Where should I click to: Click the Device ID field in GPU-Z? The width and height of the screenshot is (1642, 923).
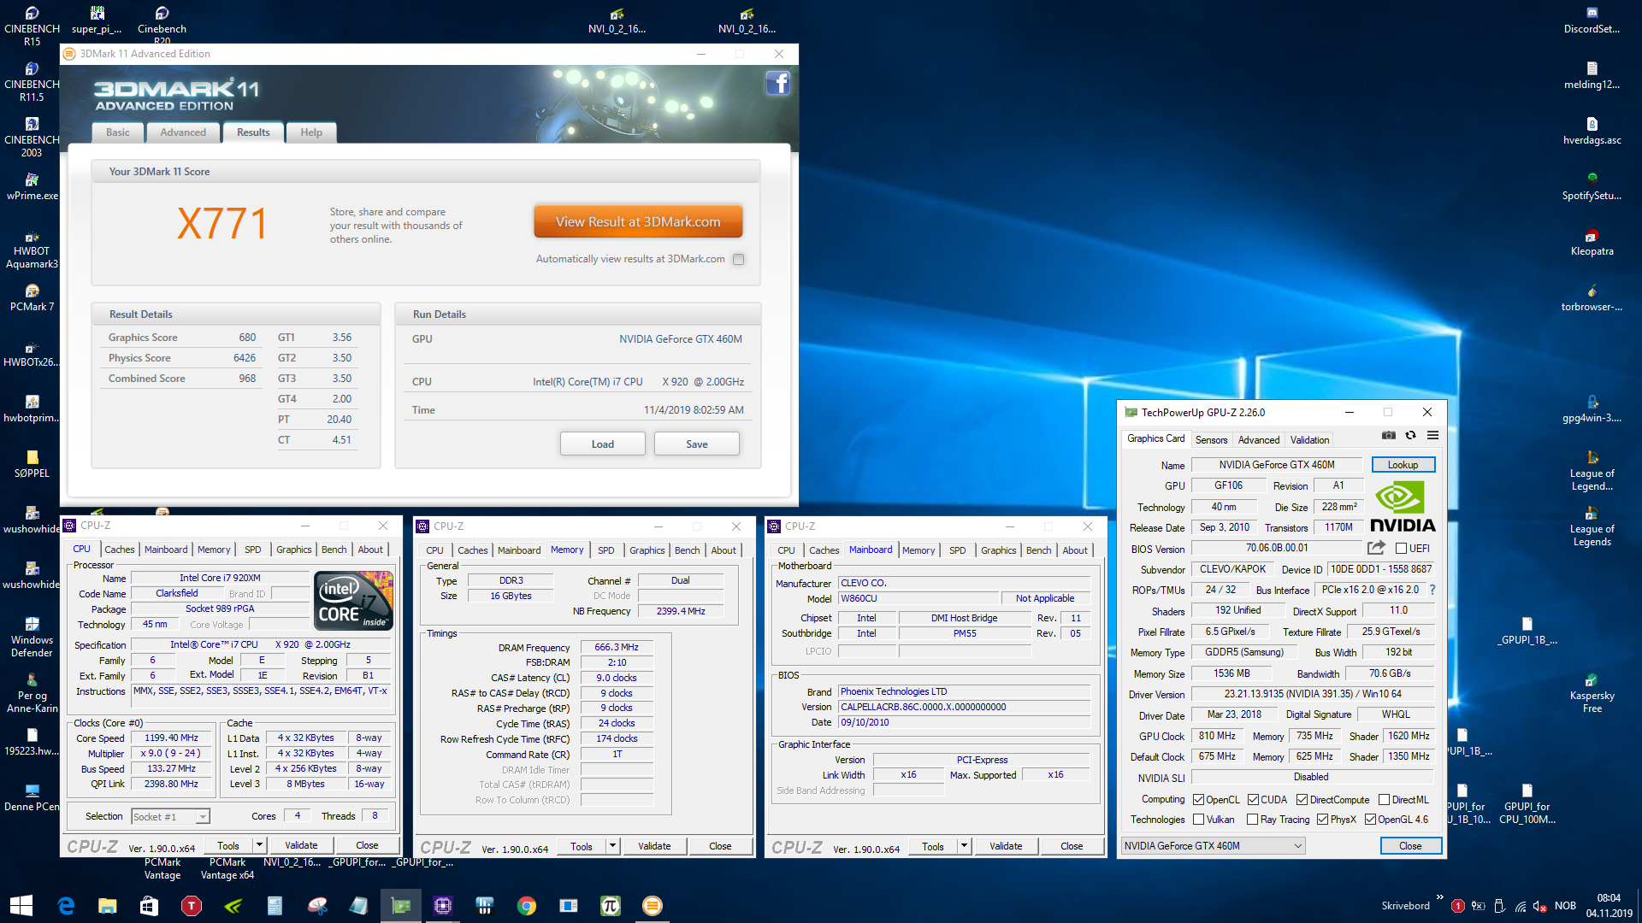1380,569
